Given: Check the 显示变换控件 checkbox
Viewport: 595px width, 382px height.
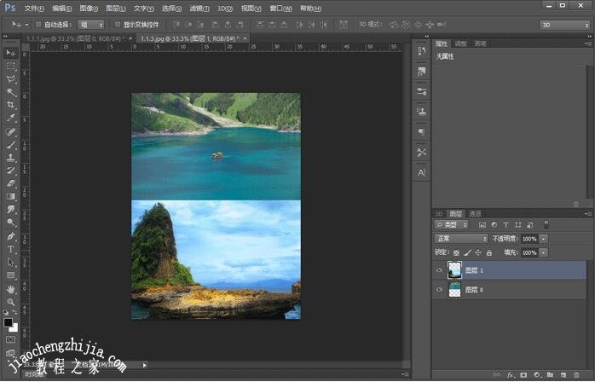Looking at the screenshot, I should coord(118,25).
